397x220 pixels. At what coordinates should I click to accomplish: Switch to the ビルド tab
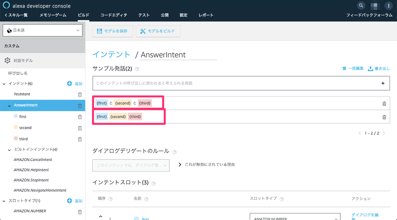pos(83,15)
